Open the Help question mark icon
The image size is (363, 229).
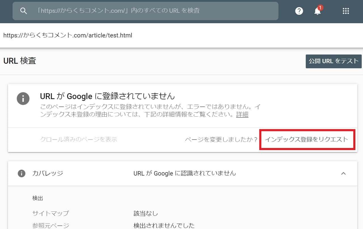pyautogui.click(x=299, y=11)
